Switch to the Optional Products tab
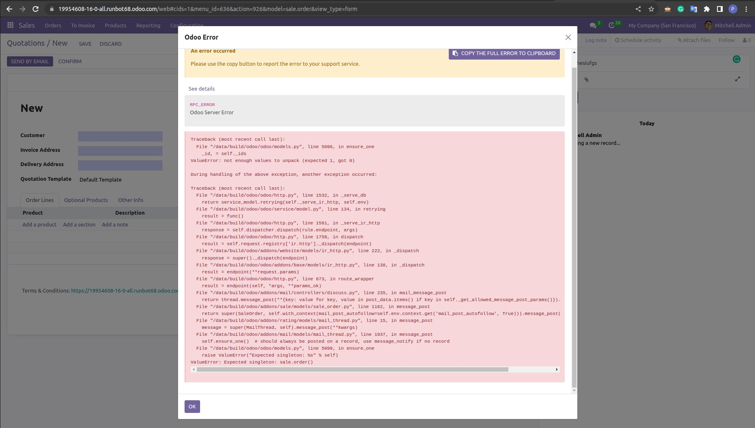The height and width of the screenshot is (428, 755). coord(86,200)
